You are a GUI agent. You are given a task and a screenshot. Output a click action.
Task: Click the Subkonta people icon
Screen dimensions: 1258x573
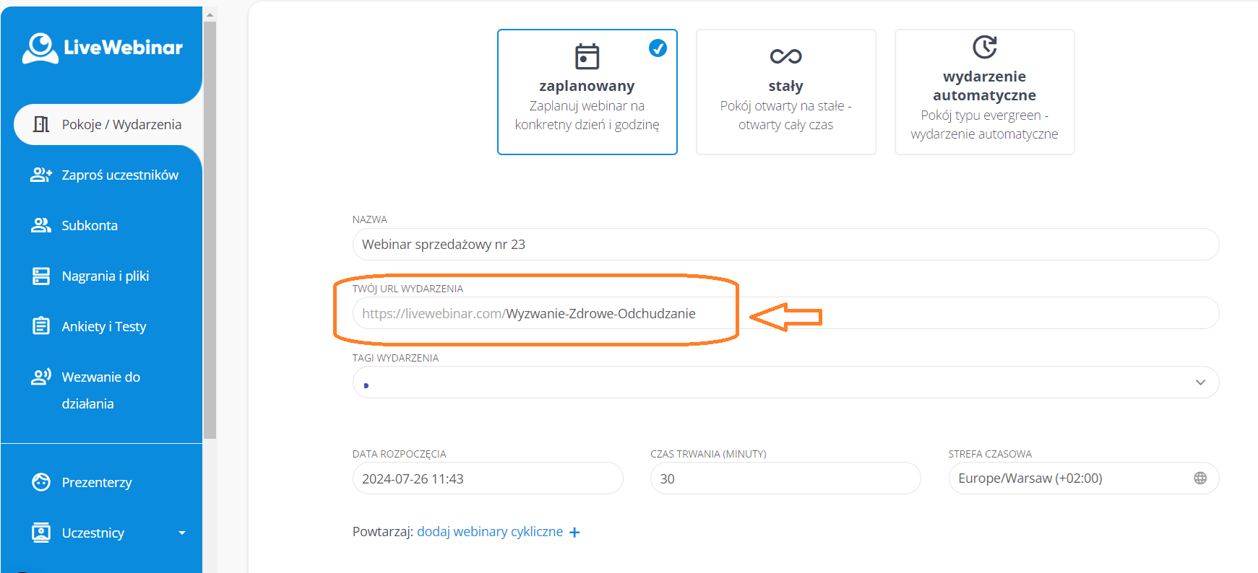(41, 225)
